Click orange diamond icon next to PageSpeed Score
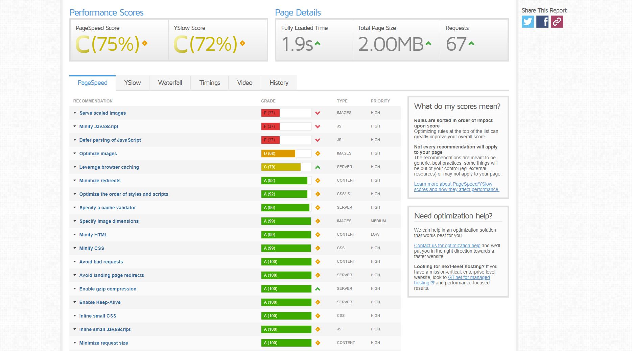The image size is (632, 351). click(x=145, y=43)
